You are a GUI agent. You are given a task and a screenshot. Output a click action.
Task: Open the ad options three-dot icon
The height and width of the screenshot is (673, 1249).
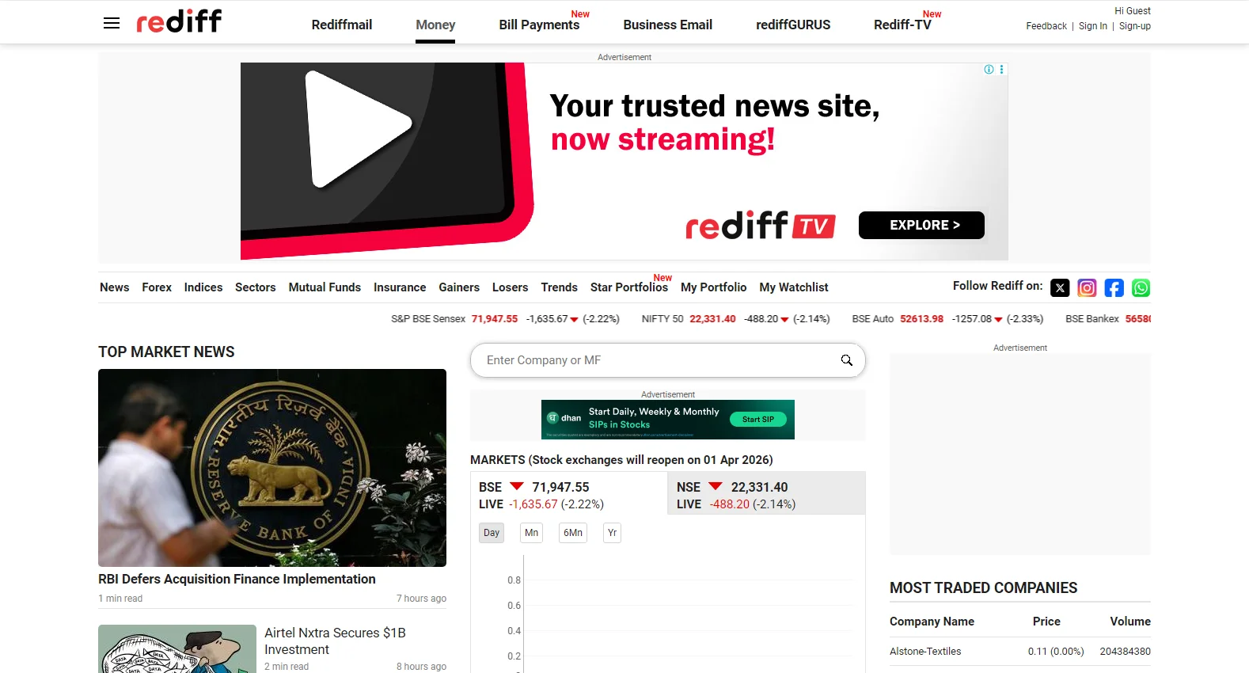point(1002,70)
